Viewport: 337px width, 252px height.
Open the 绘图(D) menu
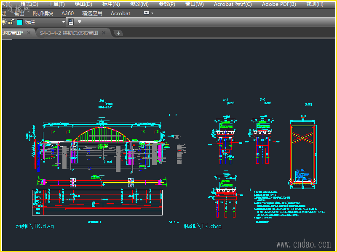pyautogui.click(x=83, y=4)
